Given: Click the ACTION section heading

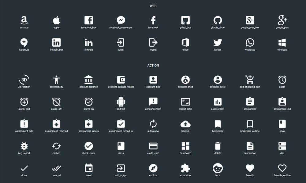Looking at the screenshot, I should point(153,66).
